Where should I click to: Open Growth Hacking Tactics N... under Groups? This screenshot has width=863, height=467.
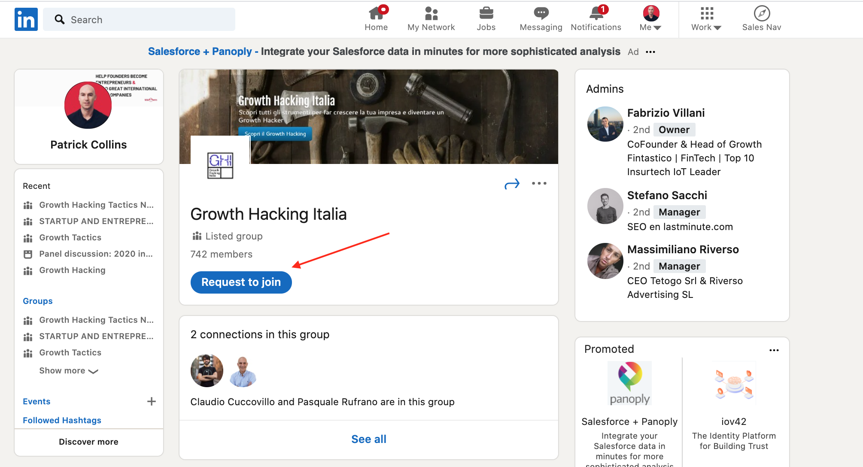[88, 320]
